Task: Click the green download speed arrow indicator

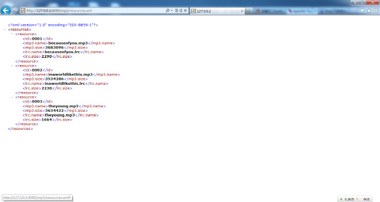Action: [x=341, y=199]
